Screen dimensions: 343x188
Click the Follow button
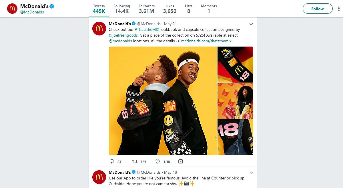[x=317, y=9]
